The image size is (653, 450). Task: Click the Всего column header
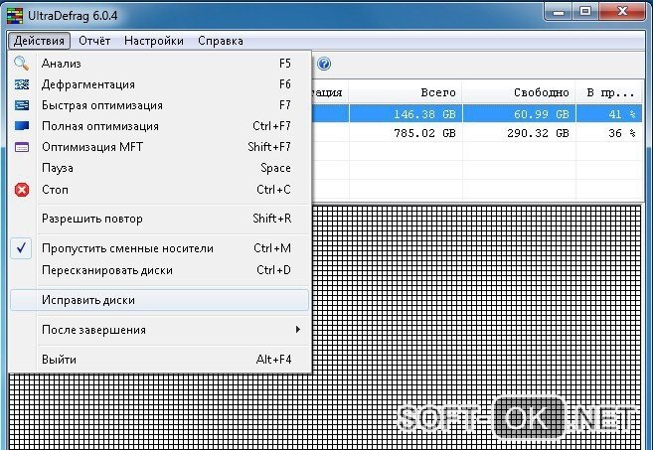tap(406, 92)
